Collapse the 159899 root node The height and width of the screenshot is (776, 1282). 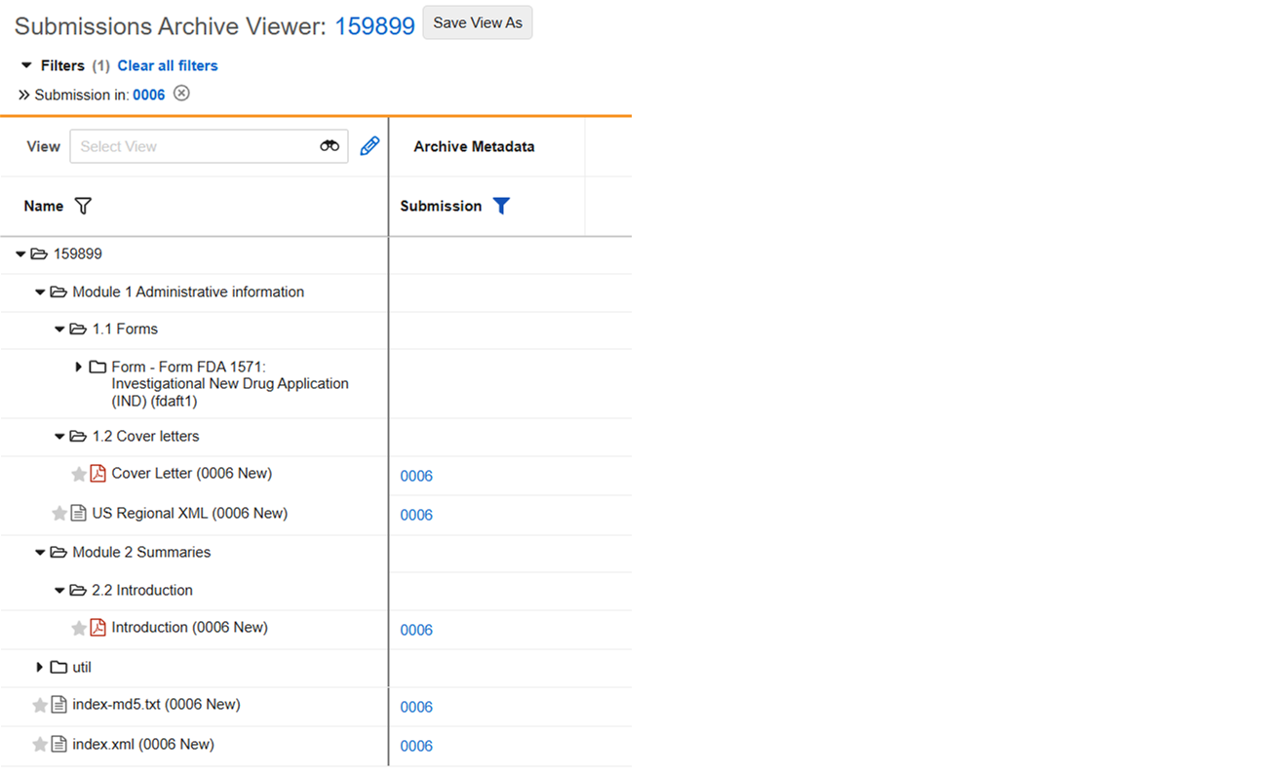[20, 253]
